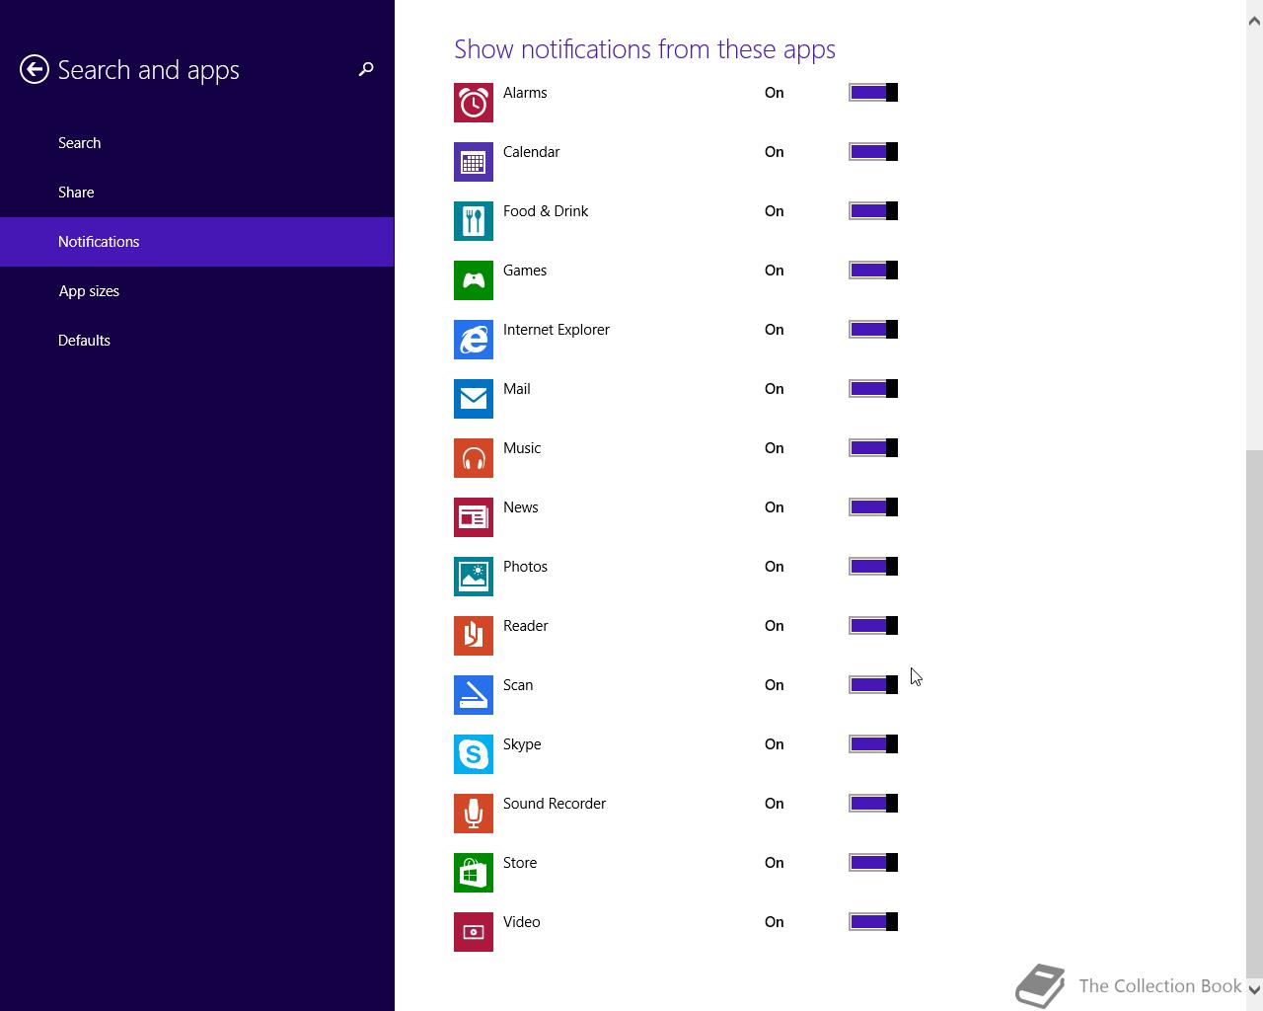Turn off Video notifications toggle
Screen dimensions: 1263x1011
(873, 922)
